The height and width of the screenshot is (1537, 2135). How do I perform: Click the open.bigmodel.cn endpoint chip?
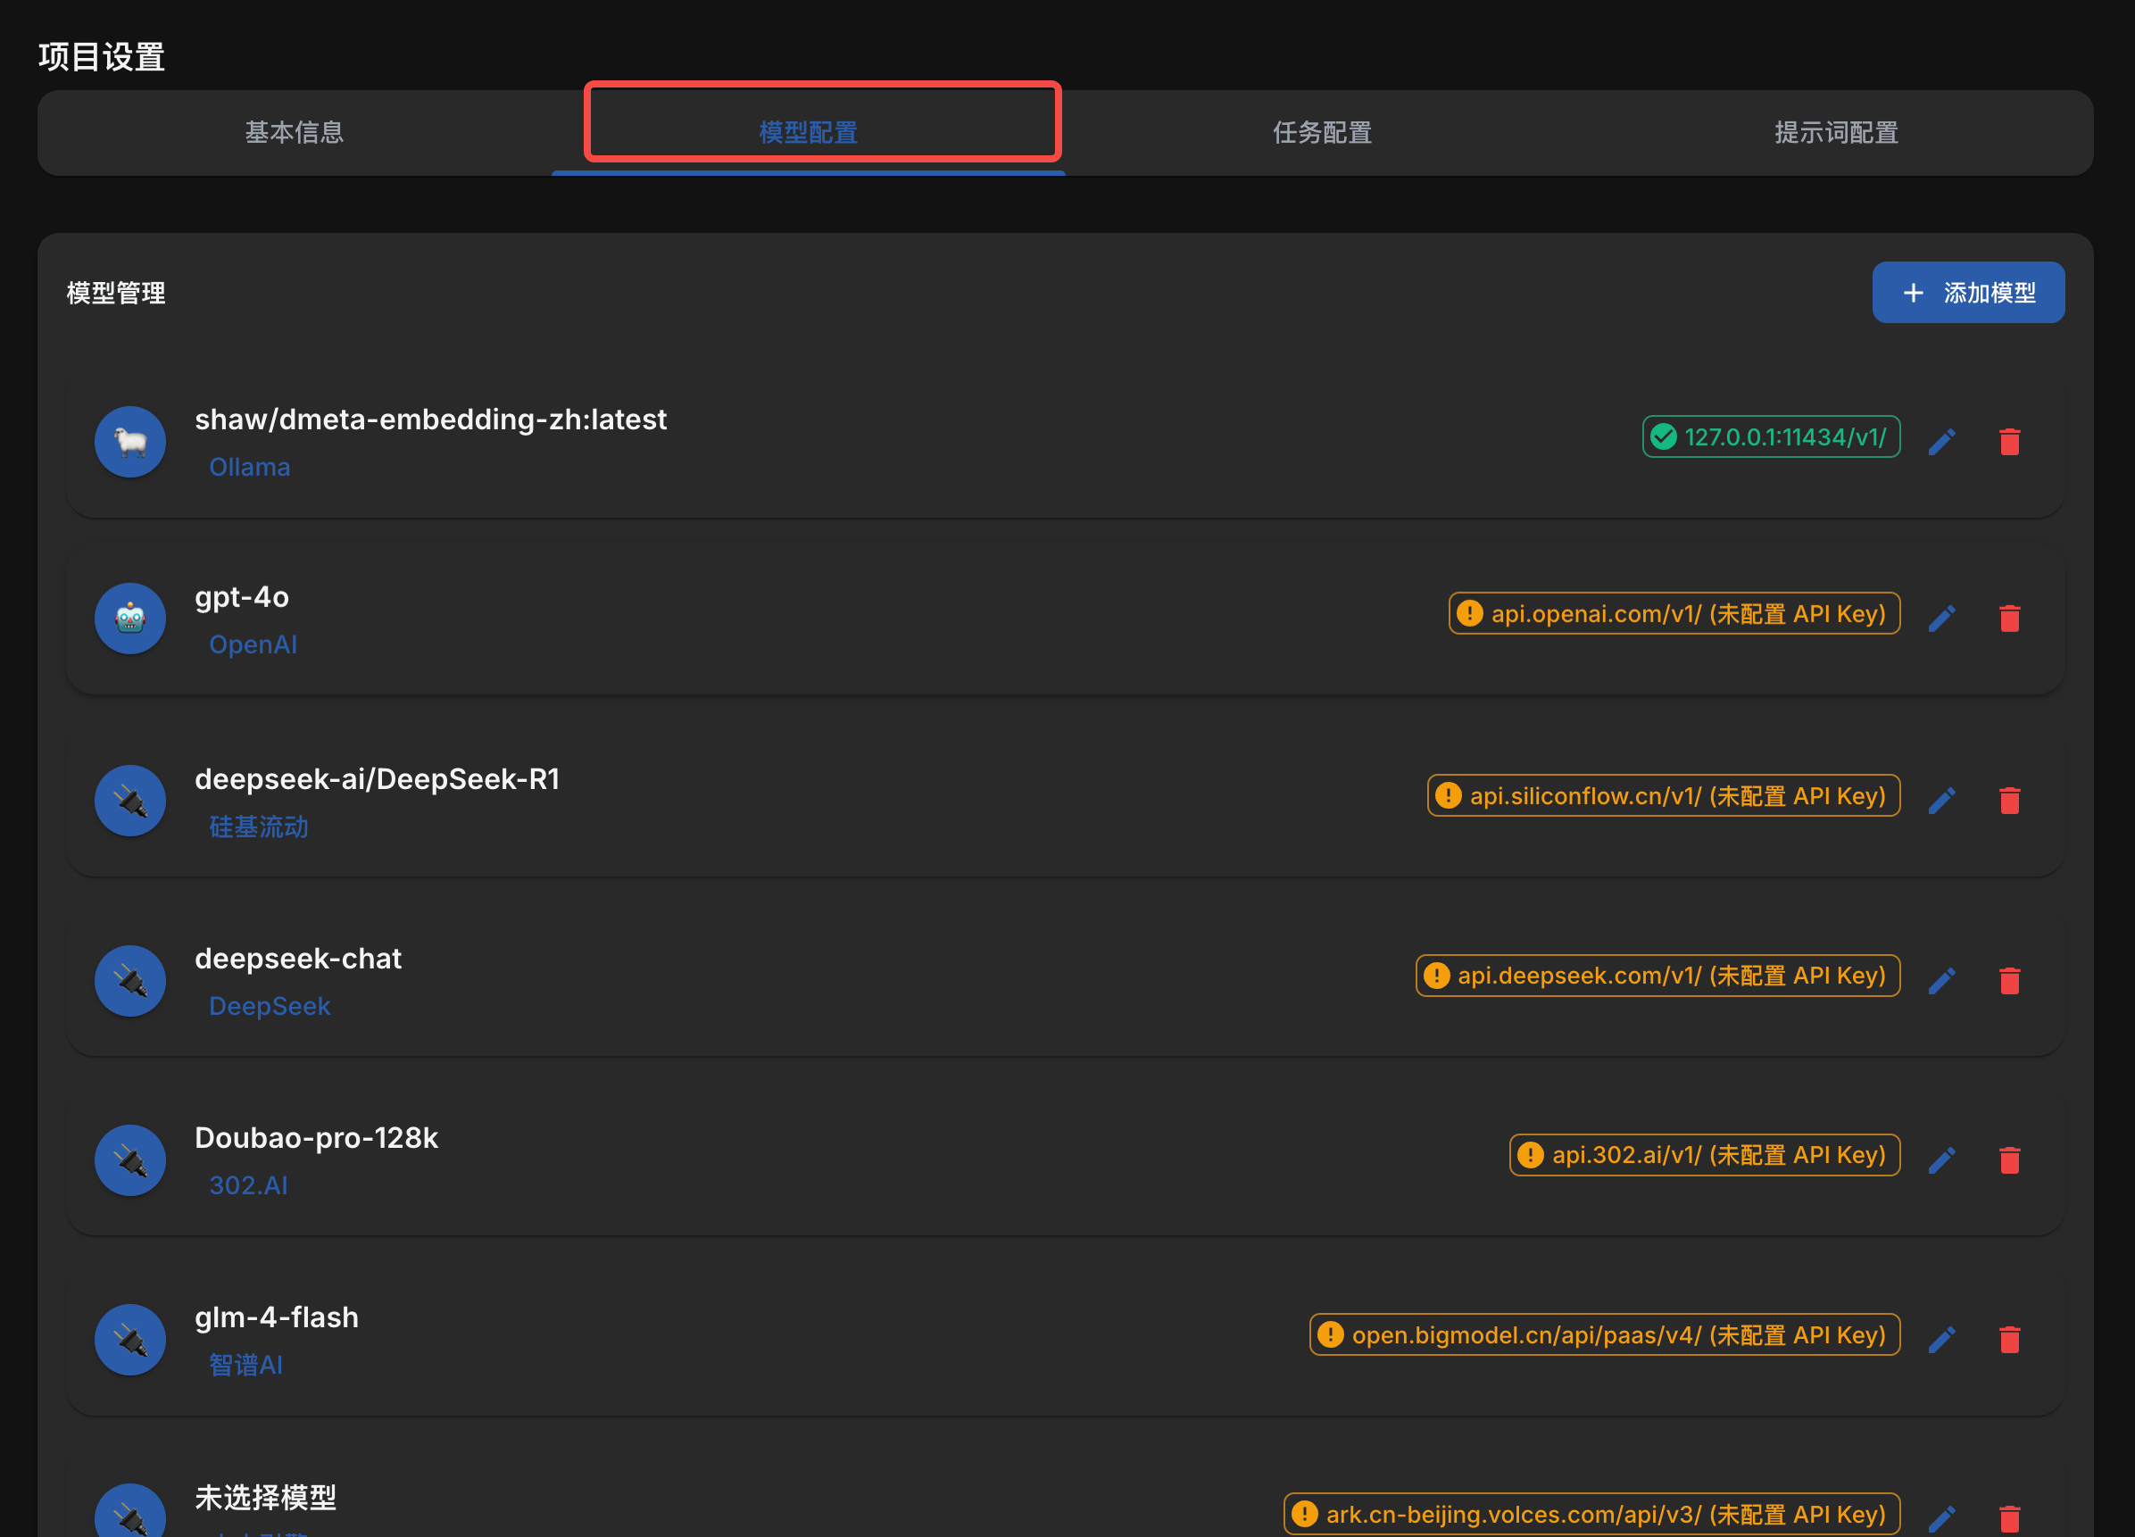pyautogui.click(x=1604, y=1334)
